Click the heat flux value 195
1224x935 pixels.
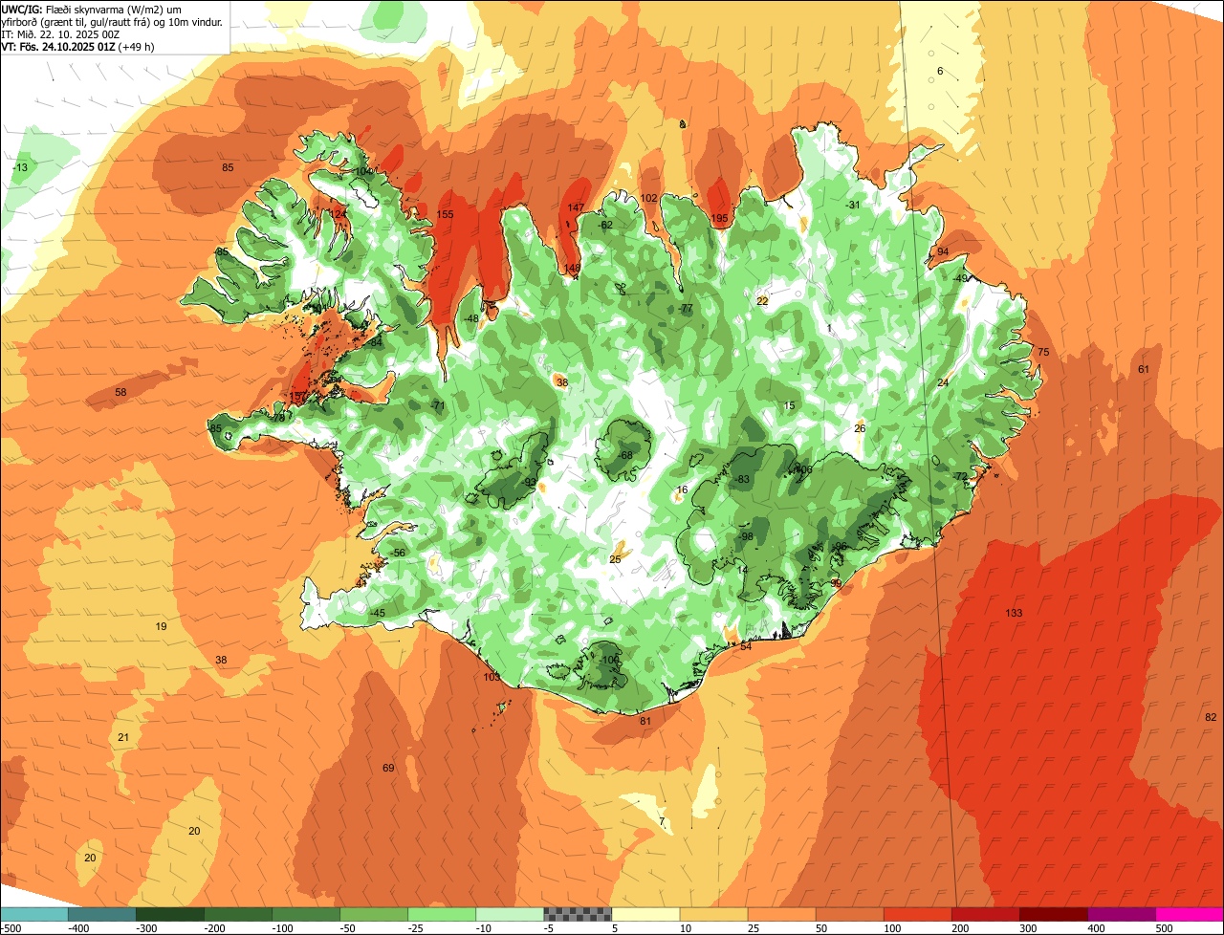[x=720, y=218]
